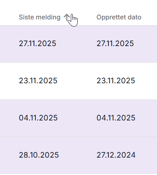Select Opprettet dato cell showing 27.12.2024
This screenshot has height=175, width=157.
point(116,155)
